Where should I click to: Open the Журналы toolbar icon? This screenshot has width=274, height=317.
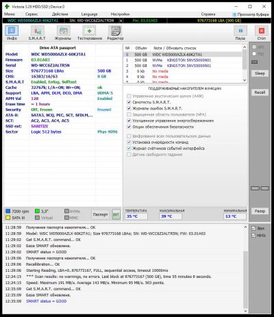(x=63, y=31)
